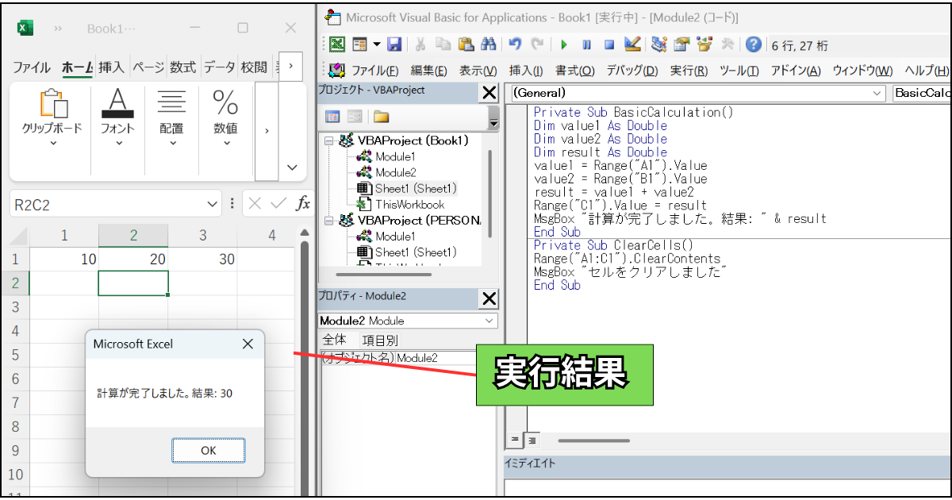Click the Break (pause) icon in VBA toolbar
This screenshot has width=952, height=500.
[x=587, y=44]
